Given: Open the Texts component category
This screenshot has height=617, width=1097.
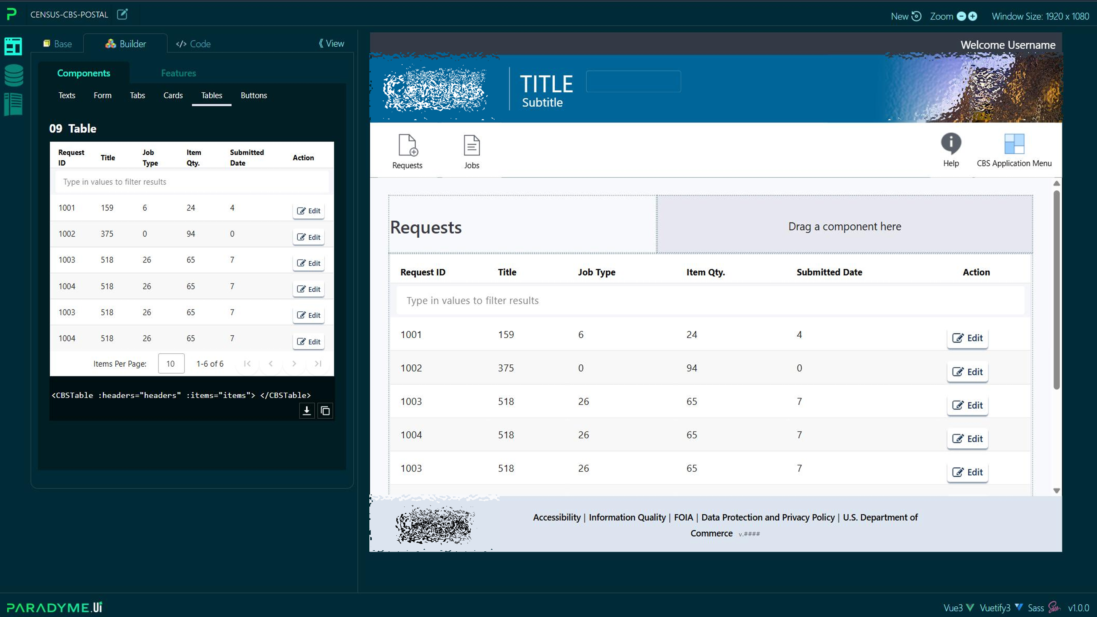Looking at the screenshot, I should coord(67,95).
